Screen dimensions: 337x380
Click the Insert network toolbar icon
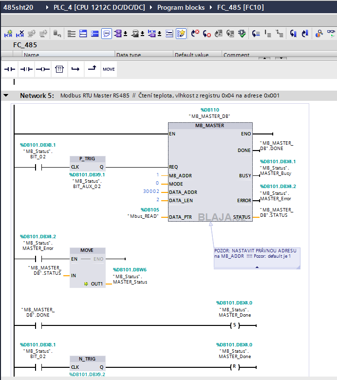[8, 34]
